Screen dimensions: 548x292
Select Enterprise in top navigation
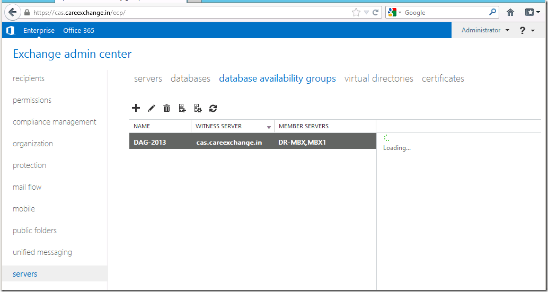39,30
